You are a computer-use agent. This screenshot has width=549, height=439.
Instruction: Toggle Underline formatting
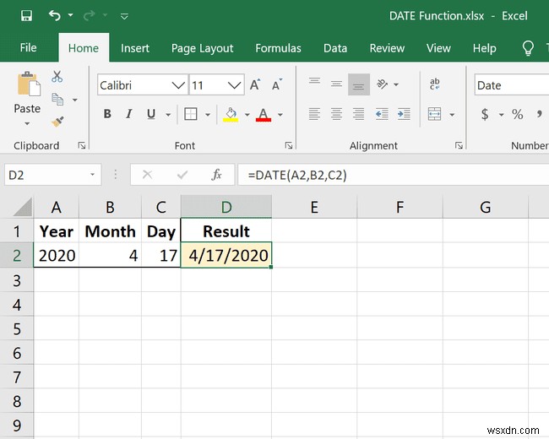(x=151, y=114)
